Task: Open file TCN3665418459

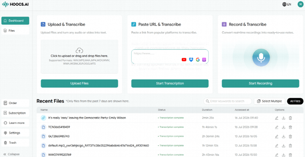Action: 59,127
